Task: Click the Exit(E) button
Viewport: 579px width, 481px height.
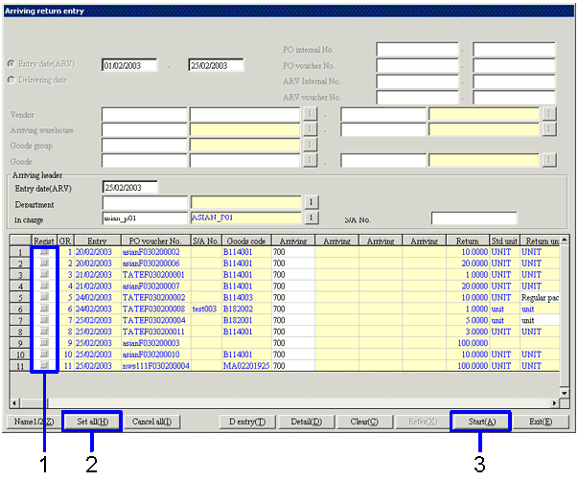Action: tap(541, 422)
